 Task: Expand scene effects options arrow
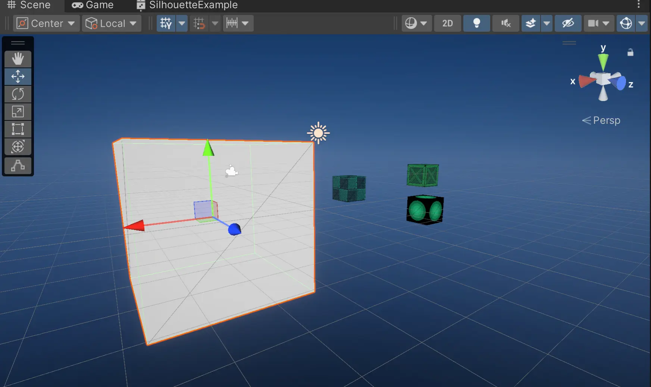[547, 23]
